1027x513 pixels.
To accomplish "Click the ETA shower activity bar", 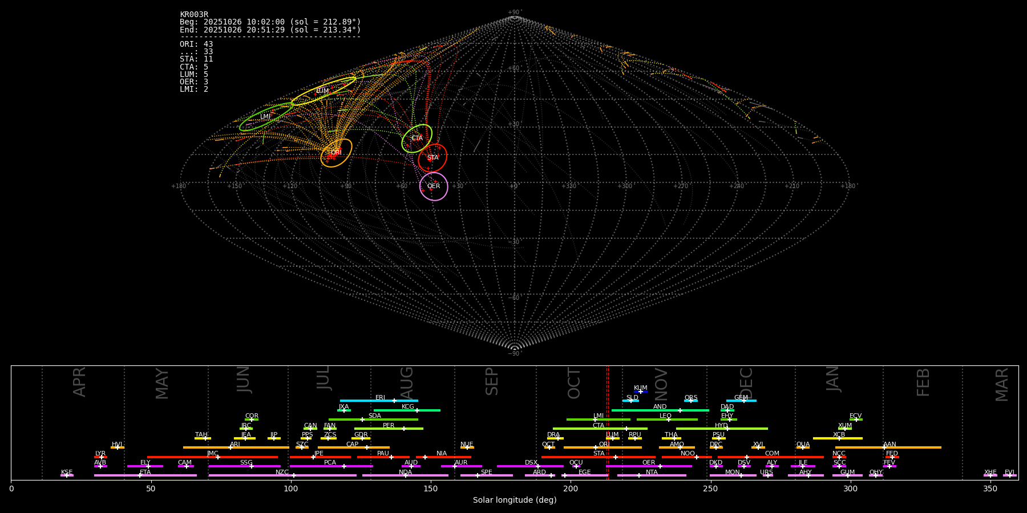I will [145, 475].
